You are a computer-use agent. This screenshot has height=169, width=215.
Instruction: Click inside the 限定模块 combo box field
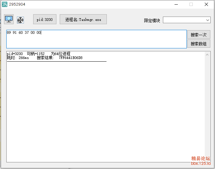tap(184, 20)
